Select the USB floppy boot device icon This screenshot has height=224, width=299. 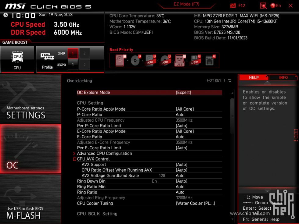pyautogui.click(x=195, y=60)
